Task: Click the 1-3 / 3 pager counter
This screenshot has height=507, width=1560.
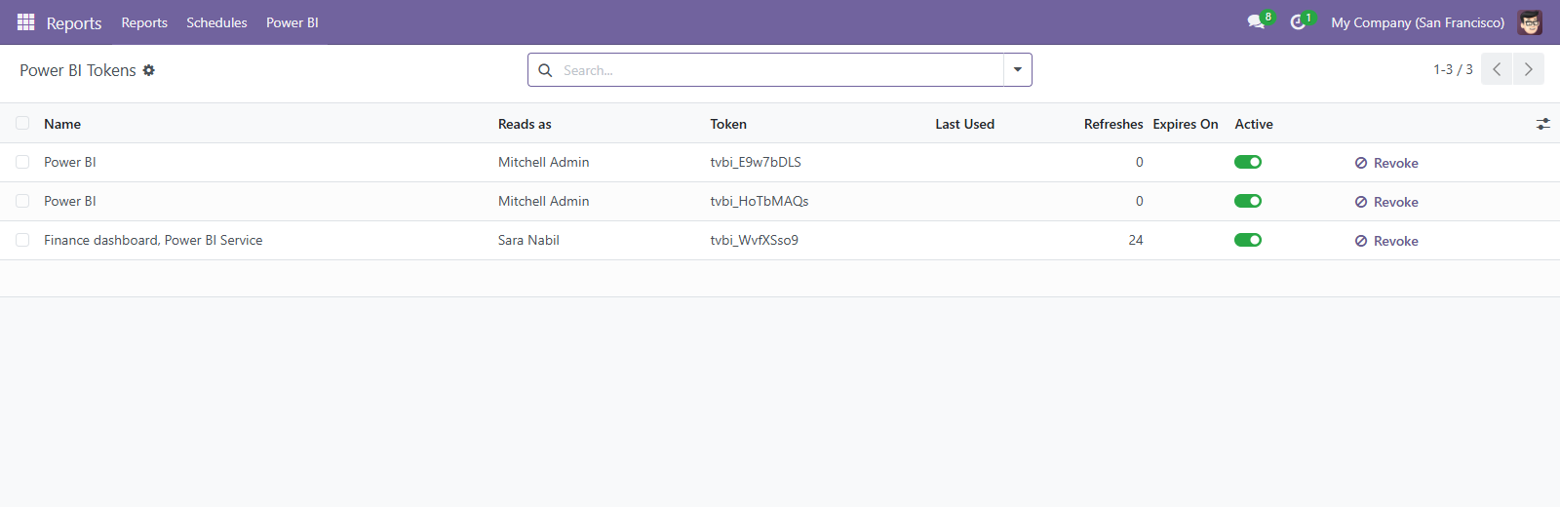Action: pos(1453,69)
